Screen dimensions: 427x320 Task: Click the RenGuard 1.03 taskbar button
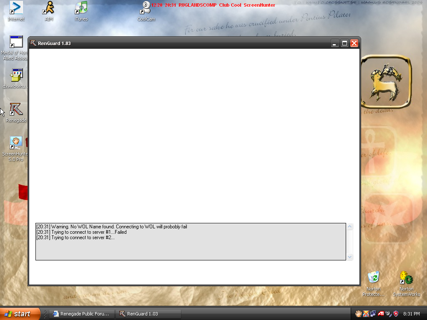(x=148, y=314)
